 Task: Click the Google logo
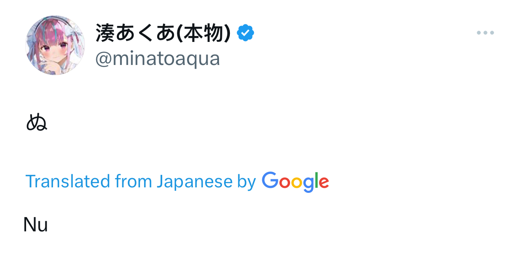click(x=295, y=182)
